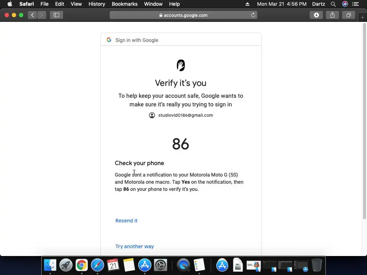Viewport: 367px width, 275px height.
Task: Click the Try another way link
Action: click(135, 246)
